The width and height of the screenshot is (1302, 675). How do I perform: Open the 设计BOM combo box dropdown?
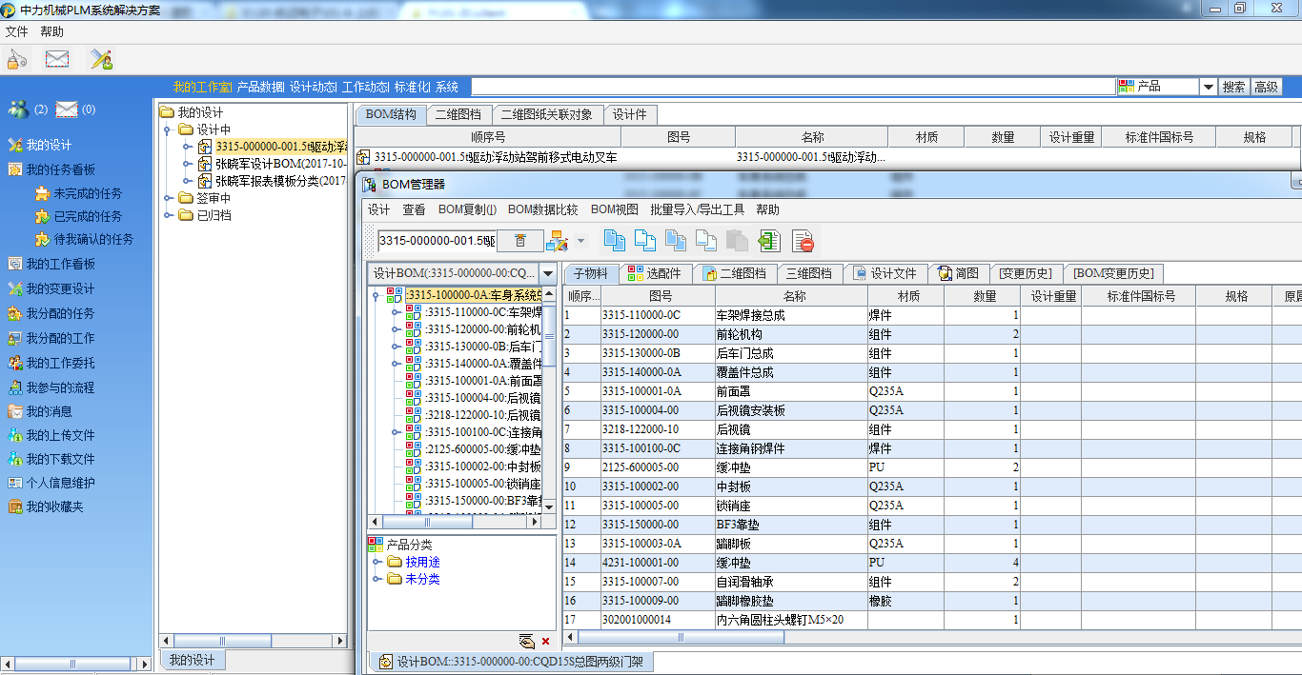[548, 273]
